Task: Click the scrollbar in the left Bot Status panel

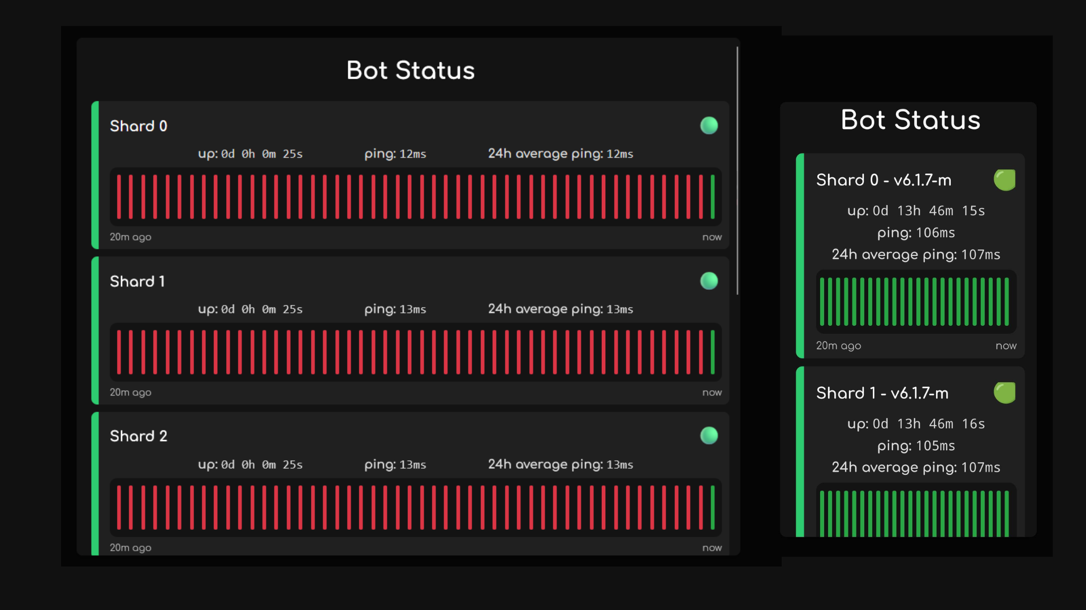Action: (x=738, y=171)
